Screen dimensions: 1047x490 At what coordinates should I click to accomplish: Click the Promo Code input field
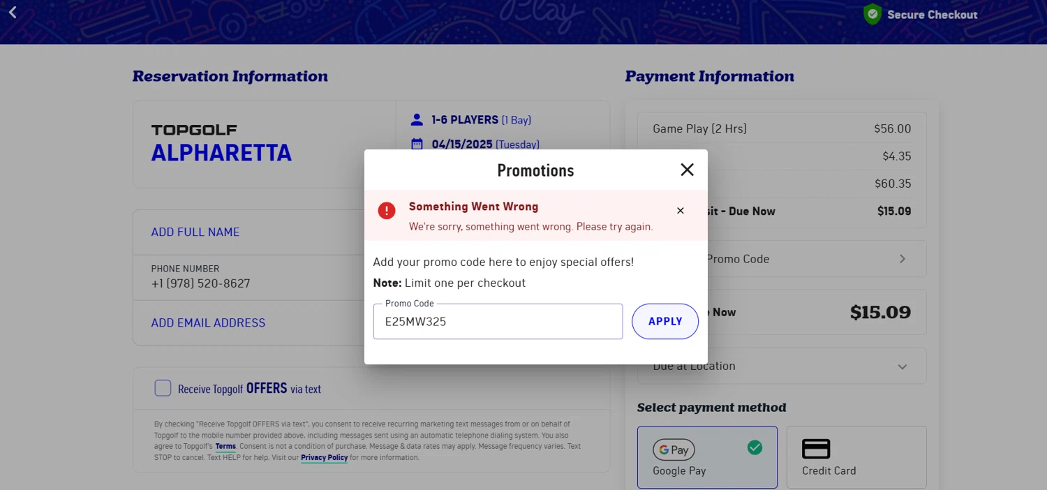497,322
